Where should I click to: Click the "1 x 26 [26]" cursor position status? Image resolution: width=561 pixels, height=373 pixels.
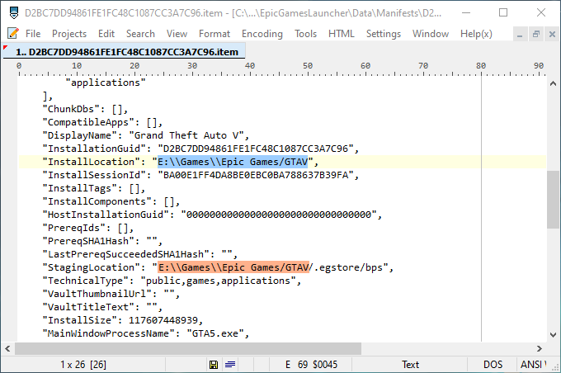click(83, 365)
